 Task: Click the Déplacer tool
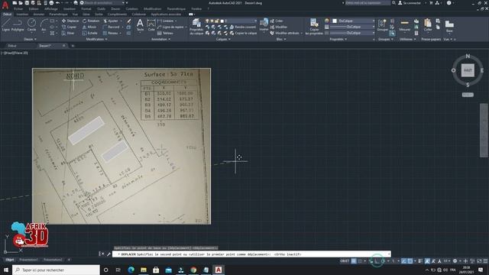(x=70, y=21)
